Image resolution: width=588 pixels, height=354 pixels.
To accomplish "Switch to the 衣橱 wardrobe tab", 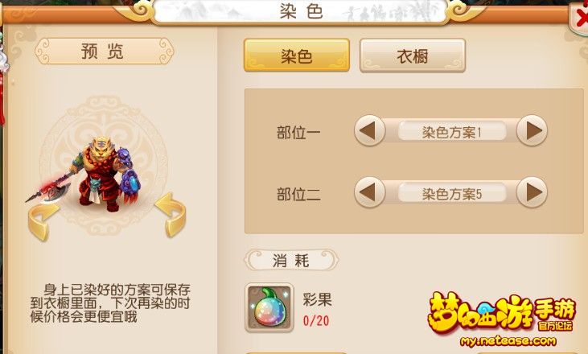I will pyautogui.click(x=413, y=56).
